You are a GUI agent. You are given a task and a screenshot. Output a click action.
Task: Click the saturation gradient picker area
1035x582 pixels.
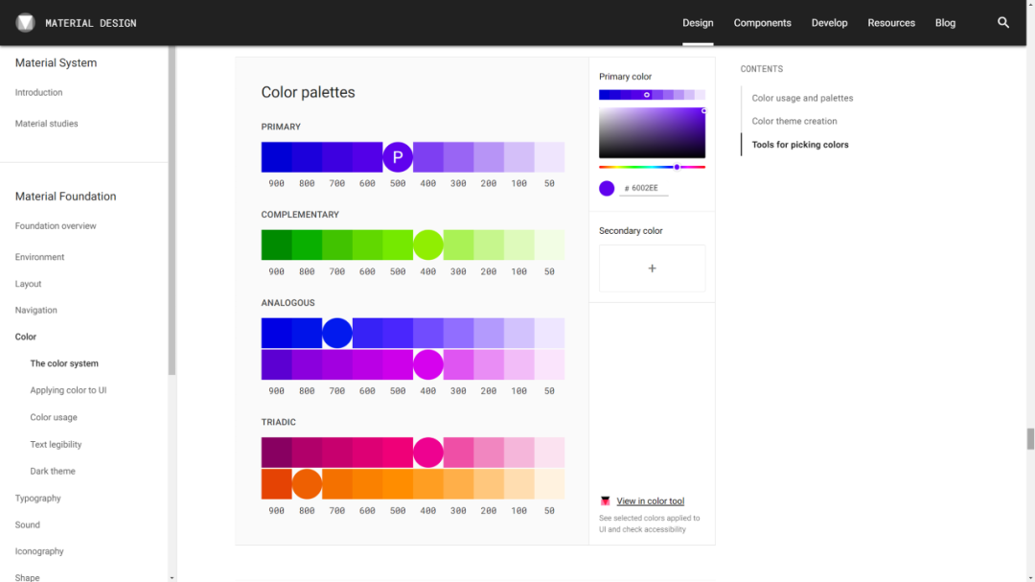coord(653,132)
